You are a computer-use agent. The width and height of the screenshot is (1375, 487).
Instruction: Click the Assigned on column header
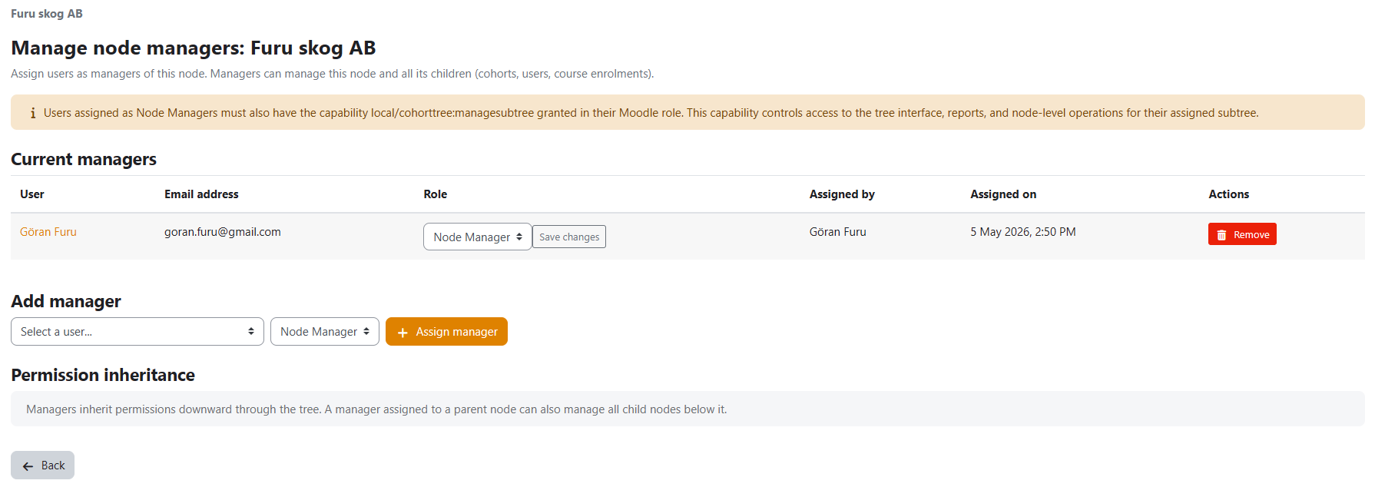(x=1003, y=194)
